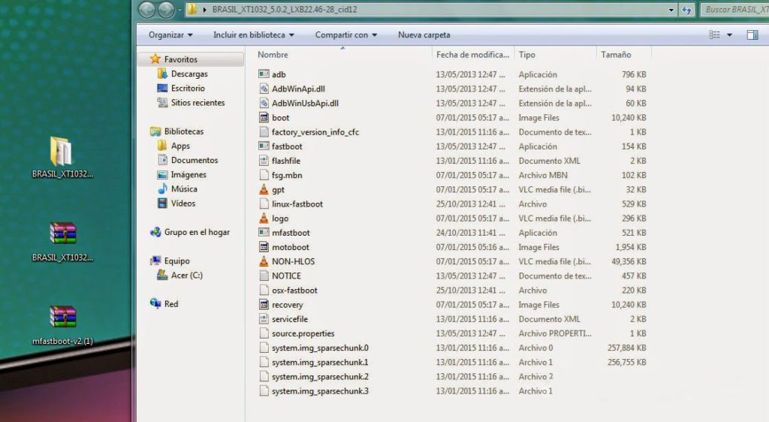
Task: Click 257,884 KB size of sparsechunk.0
Action: point(627,348)
